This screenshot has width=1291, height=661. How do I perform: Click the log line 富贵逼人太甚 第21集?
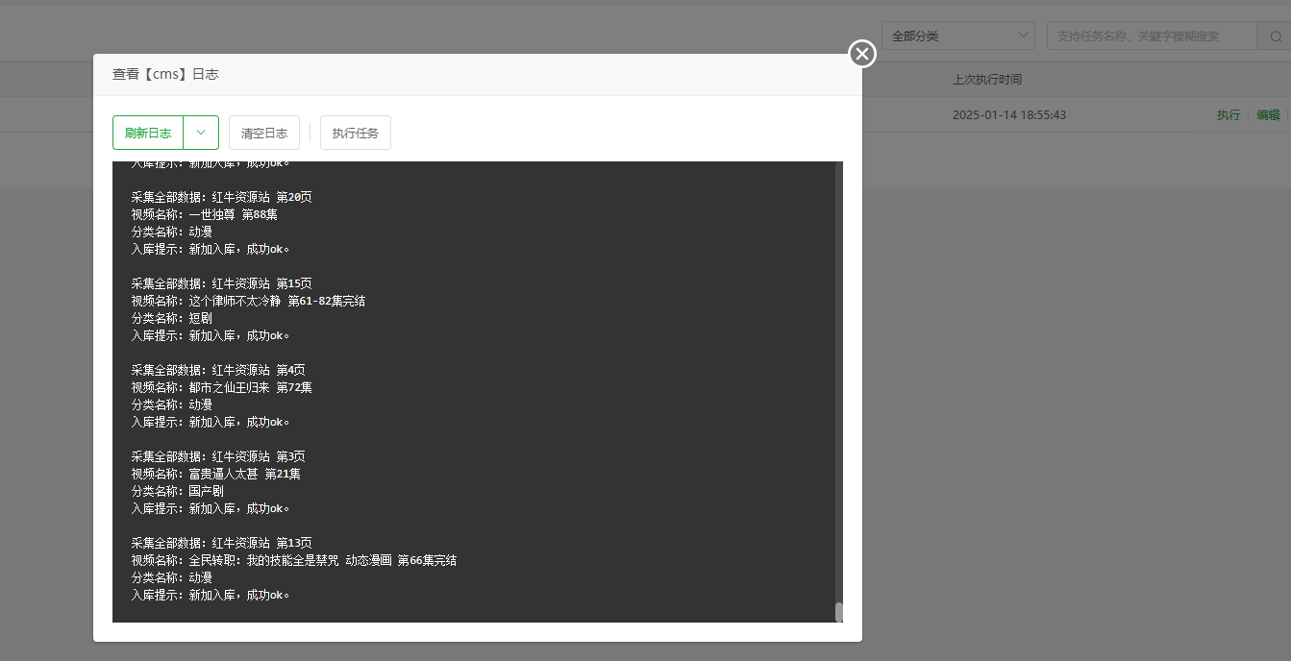(216, 475)
